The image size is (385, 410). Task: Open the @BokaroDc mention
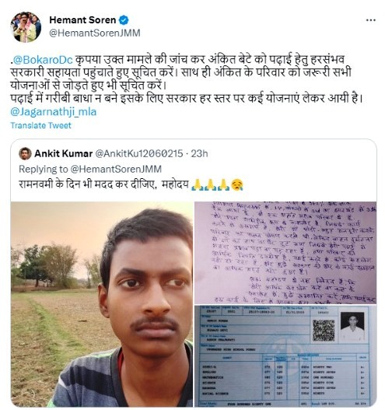pyautogui.click(x=43, y=60)
